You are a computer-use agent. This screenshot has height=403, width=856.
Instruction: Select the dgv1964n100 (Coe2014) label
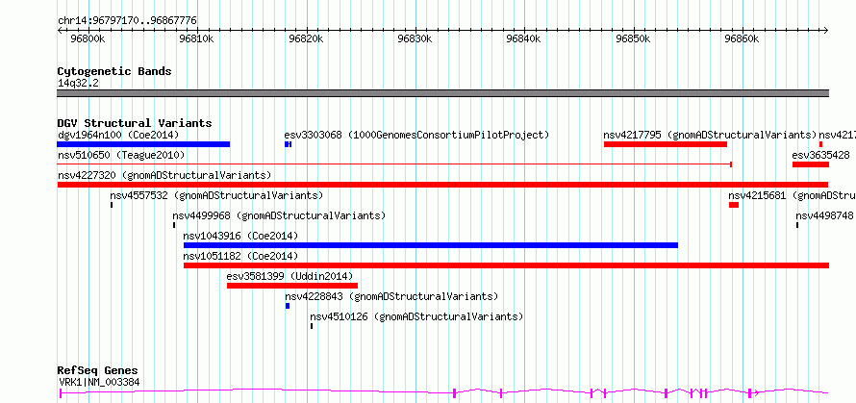(118, 135)
